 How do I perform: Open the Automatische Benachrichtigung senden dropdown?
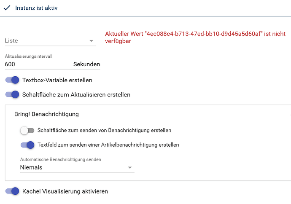click(x=77, y=167)
